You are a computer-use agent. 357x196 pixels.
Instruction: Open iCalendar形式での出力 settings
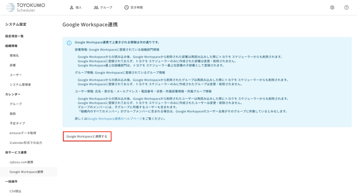click(x=26, y=143)
